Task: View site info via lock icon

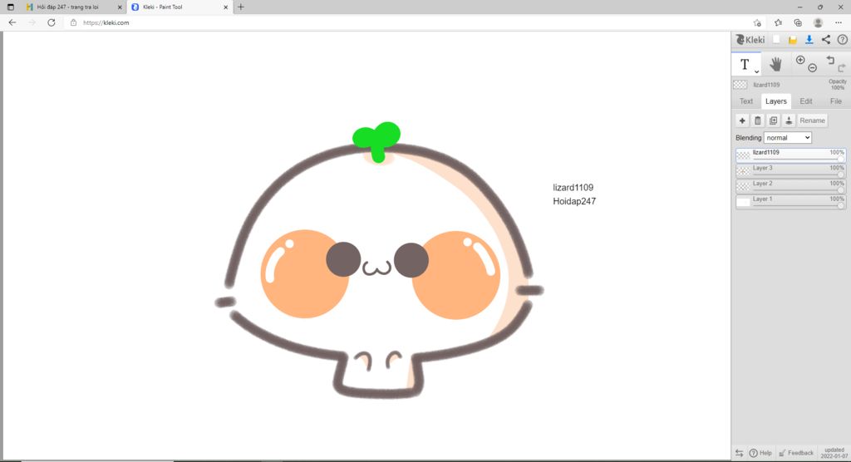Action: coord(73,22)
